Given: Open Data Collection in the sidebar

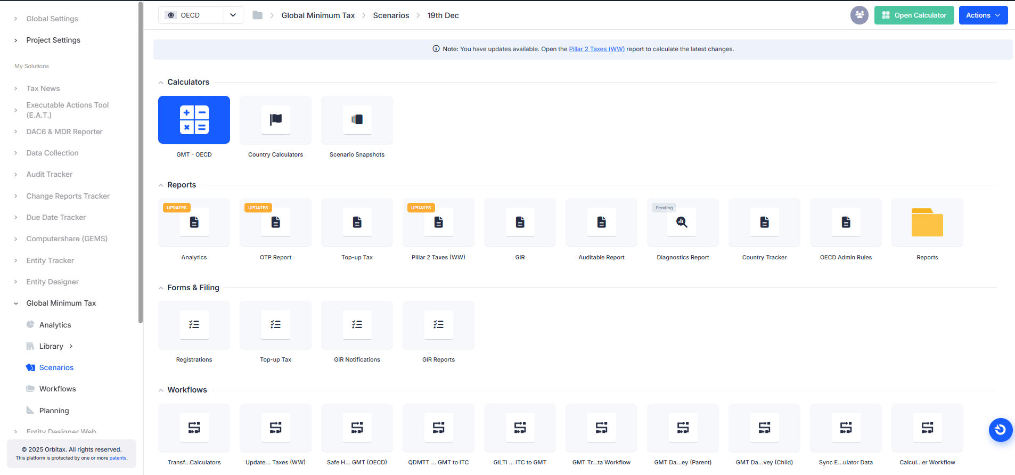Looking at the screenshot, I should coord(52,153).
